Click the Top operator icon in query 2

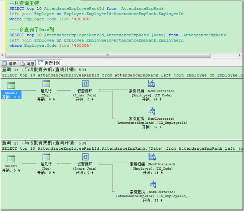pos(46,157)
